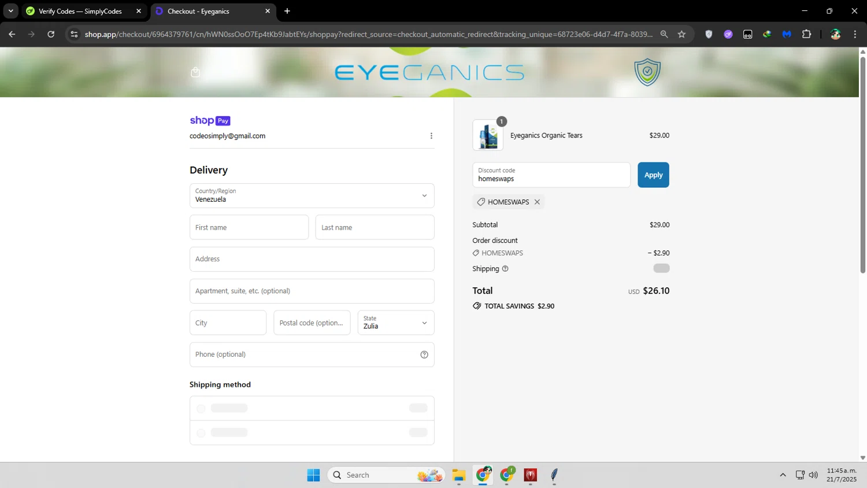Click the phone field help icon
867x488 pixels.
pyautogui.click(x=424, y=355)
